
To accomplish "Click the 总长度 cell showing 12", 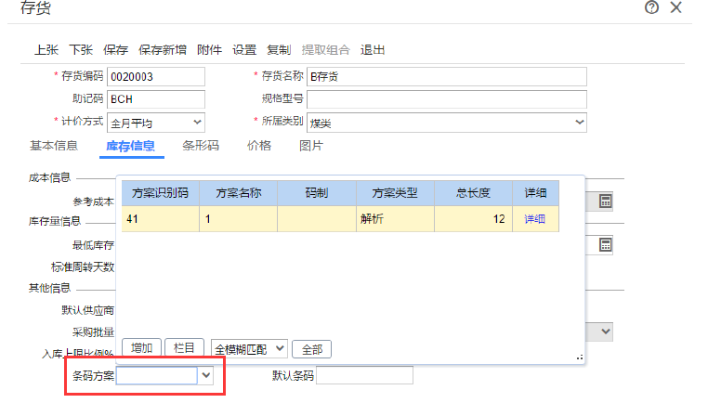I will (473, 219).
